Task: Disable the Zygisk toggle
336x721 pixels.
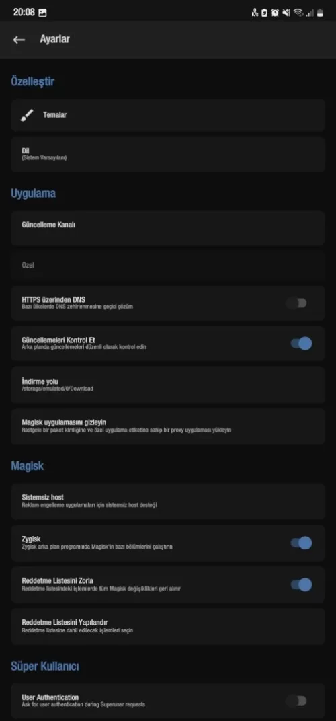Action: (x=302, y=543)
